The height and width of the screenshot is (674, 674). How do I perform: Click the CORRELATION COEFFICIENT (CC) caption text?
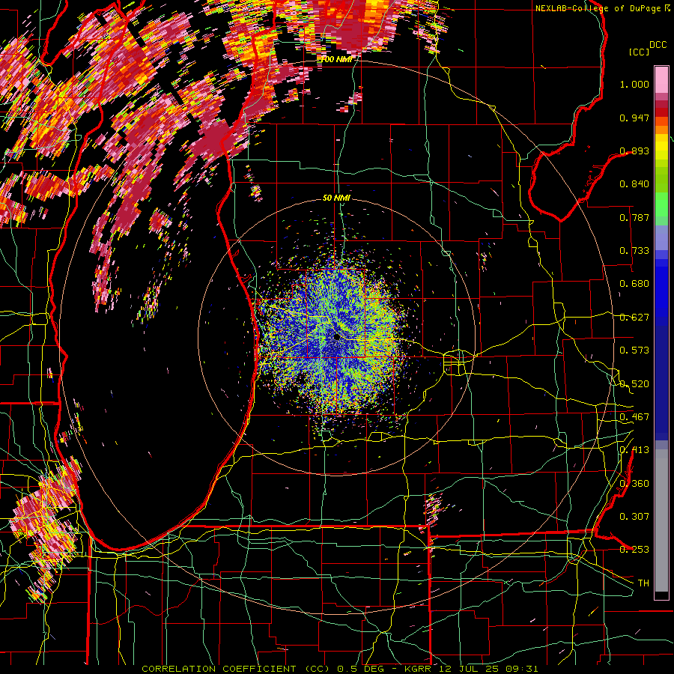(236, 669)
